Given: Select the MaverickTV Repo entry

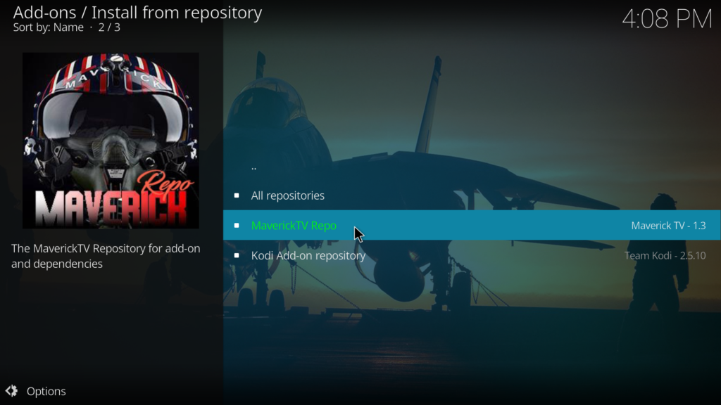Looking at the screenshot, I should (472, 225).
